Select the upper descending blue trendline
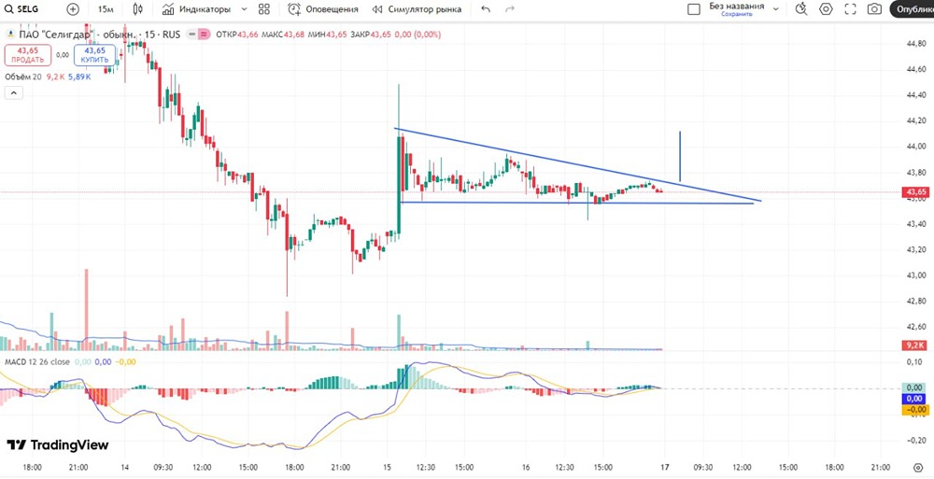 578,164
